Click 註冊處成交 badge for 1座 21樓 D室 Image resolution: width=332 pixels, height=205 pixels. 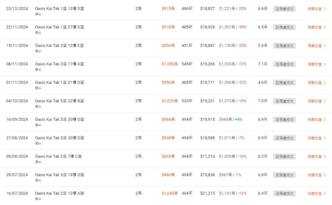284,83
